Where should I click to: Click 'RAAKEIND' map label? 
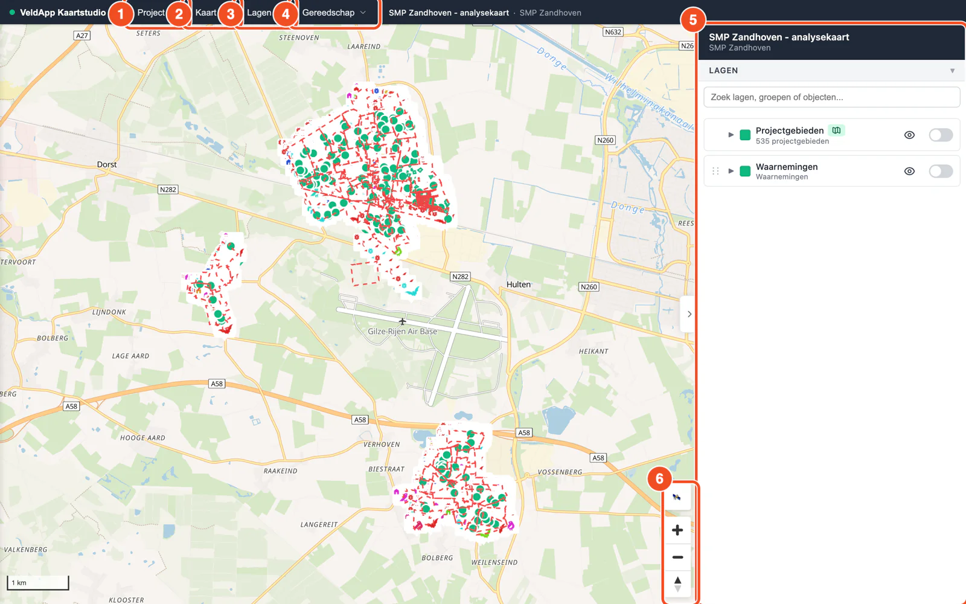pyautogui.click(x=280, y=471)
